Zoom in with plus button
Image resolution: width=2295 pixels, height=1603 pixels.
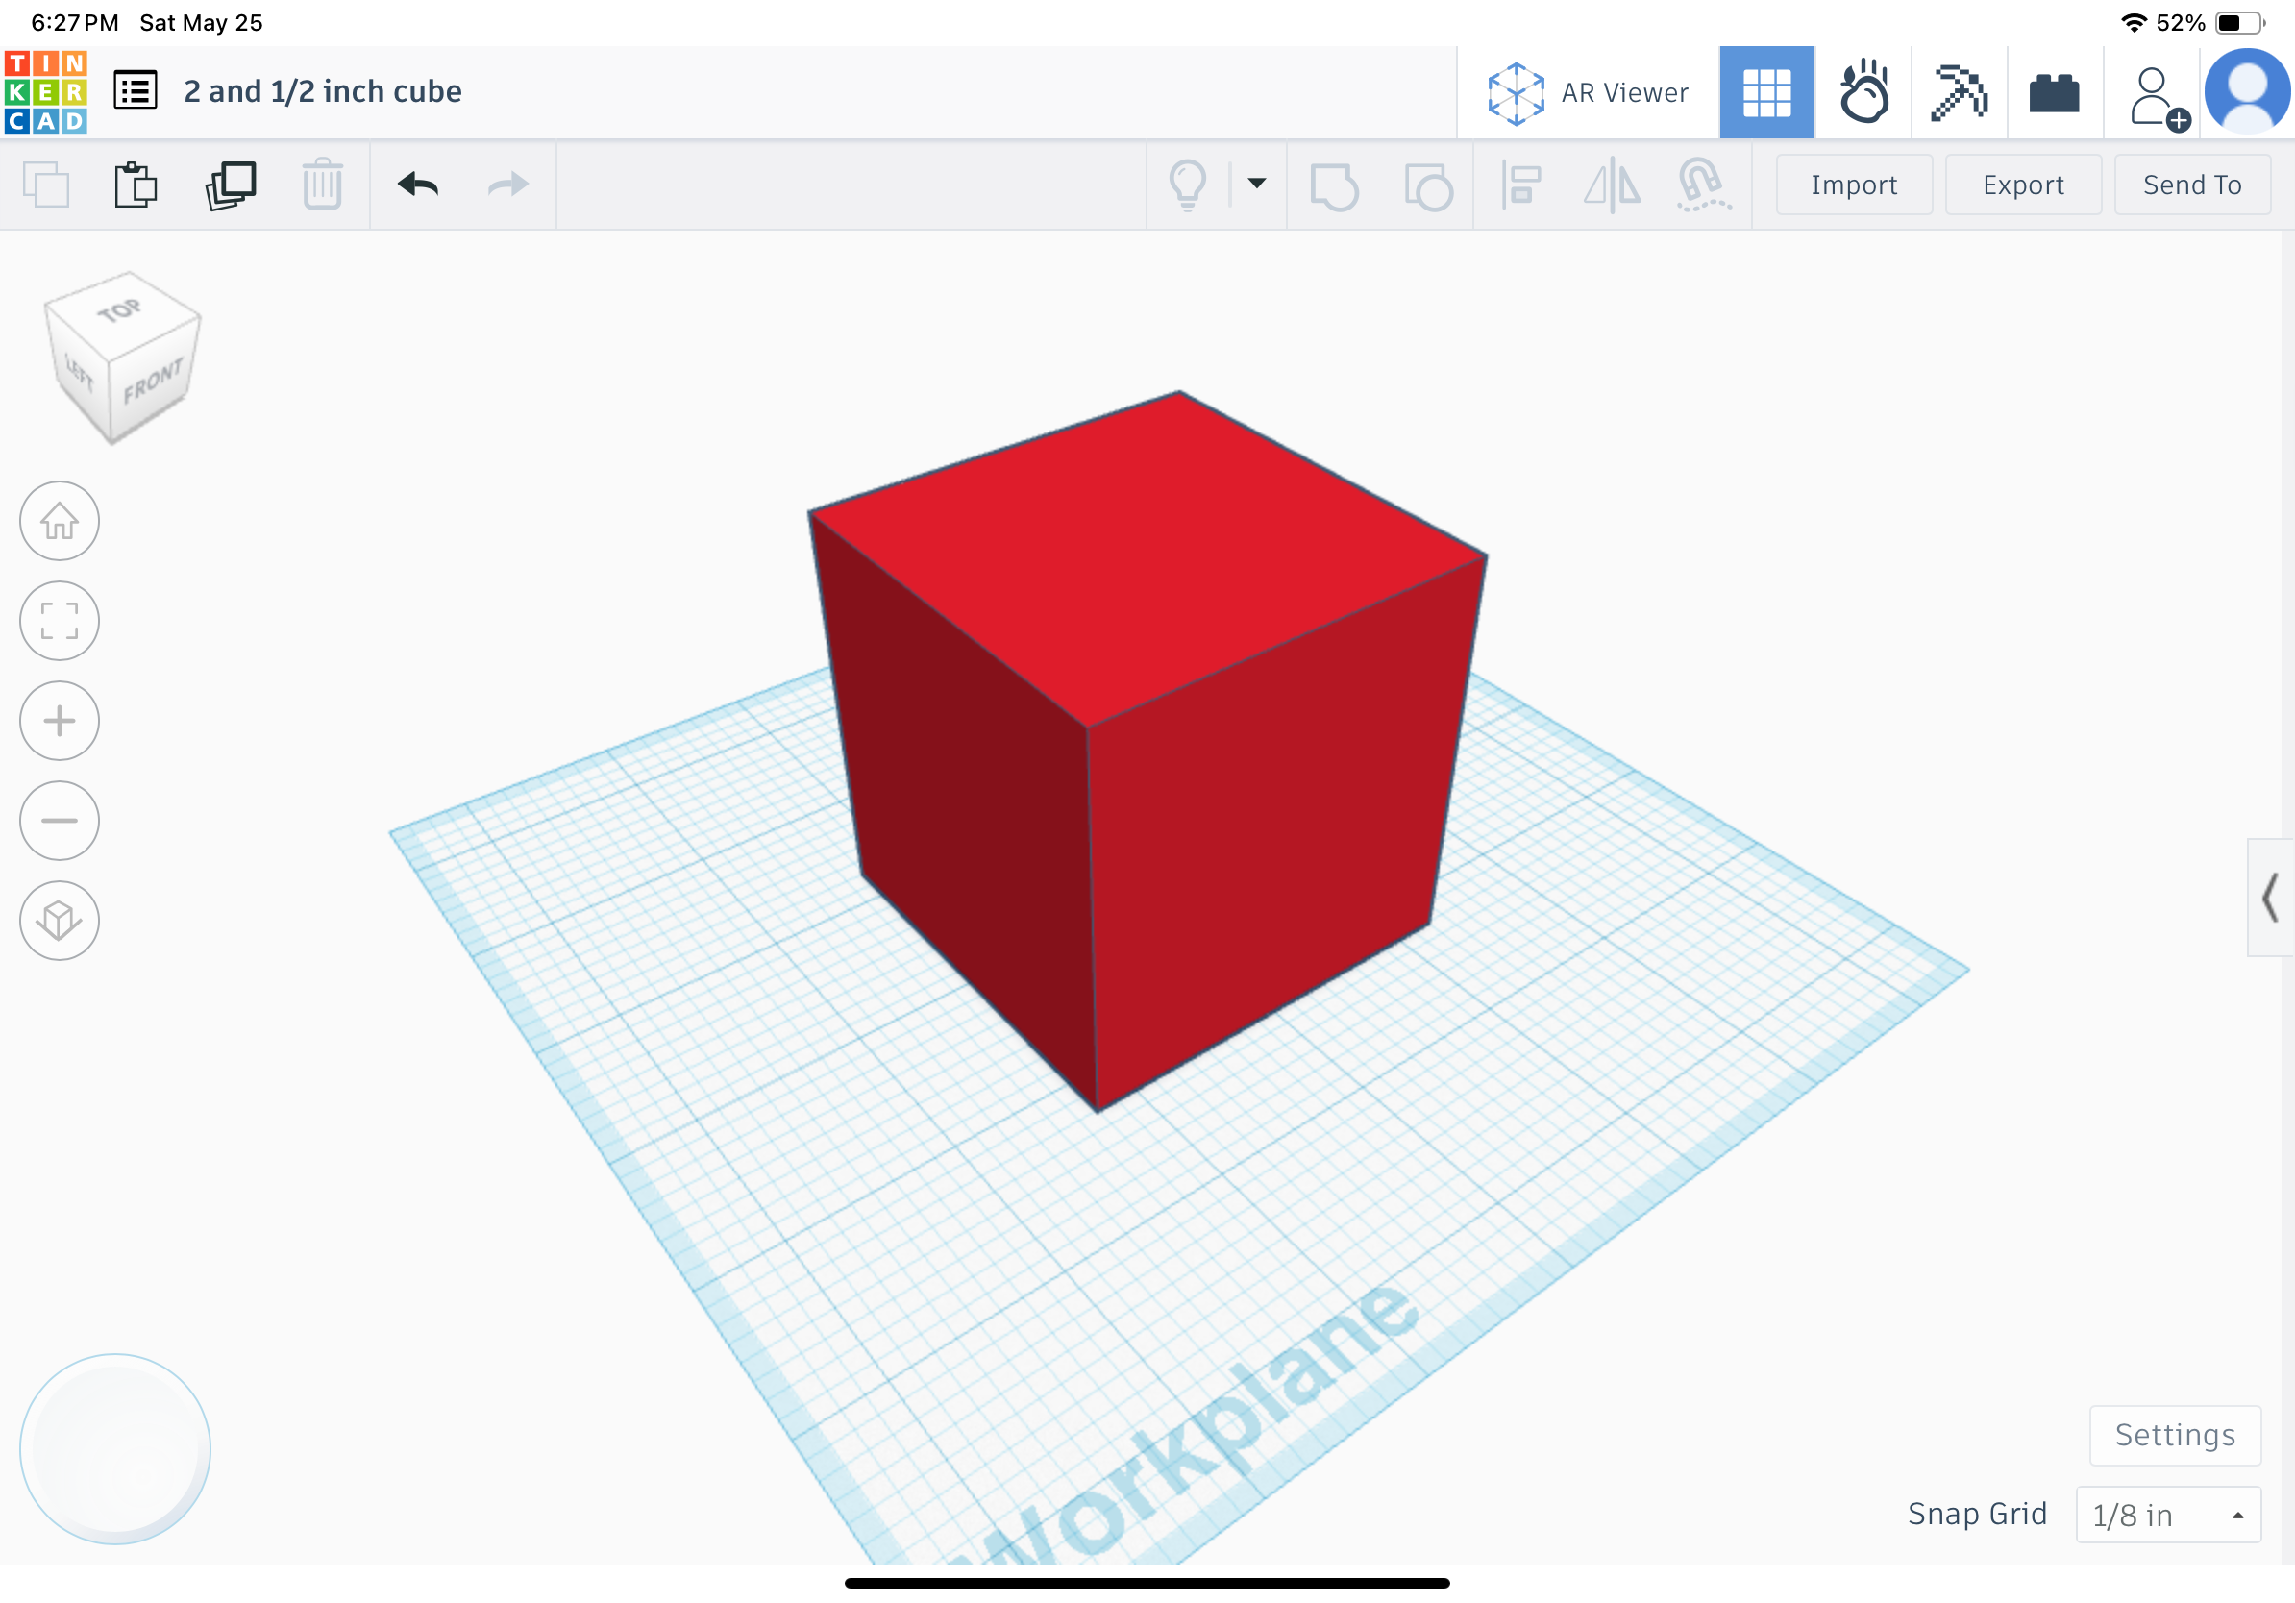point(60,721)
